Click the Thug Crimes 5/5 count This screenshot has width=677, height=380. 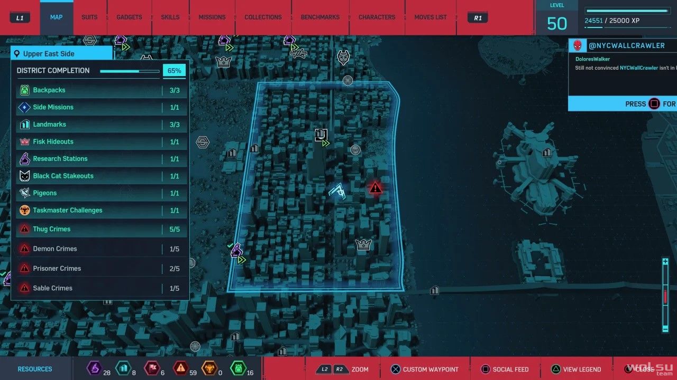175,229
